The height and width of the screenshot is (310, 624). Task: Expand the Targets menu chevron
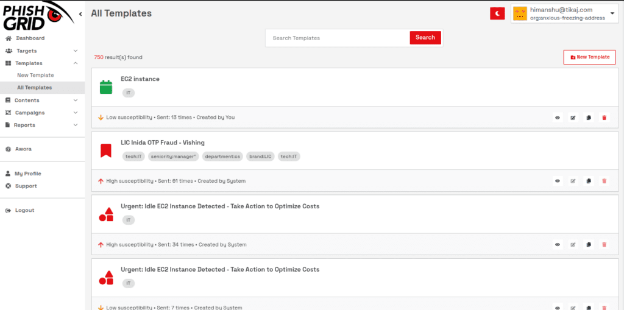point(76,51)
